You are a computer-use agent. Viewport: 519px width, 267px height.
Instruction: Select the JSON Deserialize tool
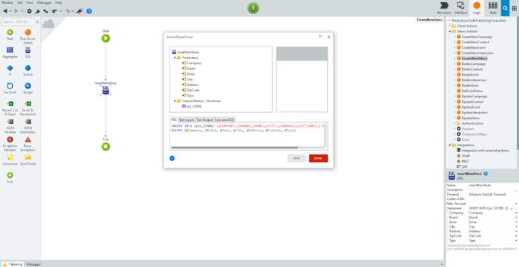pyautogui.click(x=28, y=126)
